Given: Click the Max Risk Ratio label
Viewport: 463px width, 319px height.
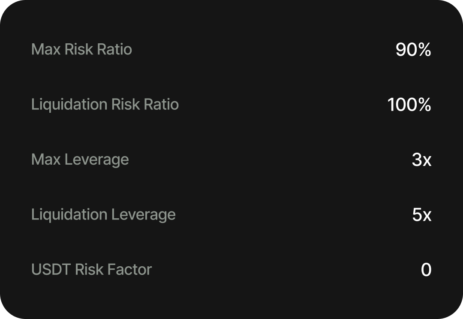Looking at the screenshot, I should pos(81,49).
